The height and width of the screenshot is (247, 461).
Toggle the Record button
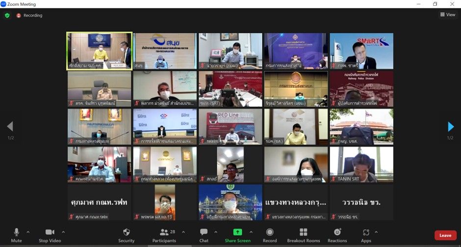click(x=269, y=234)
